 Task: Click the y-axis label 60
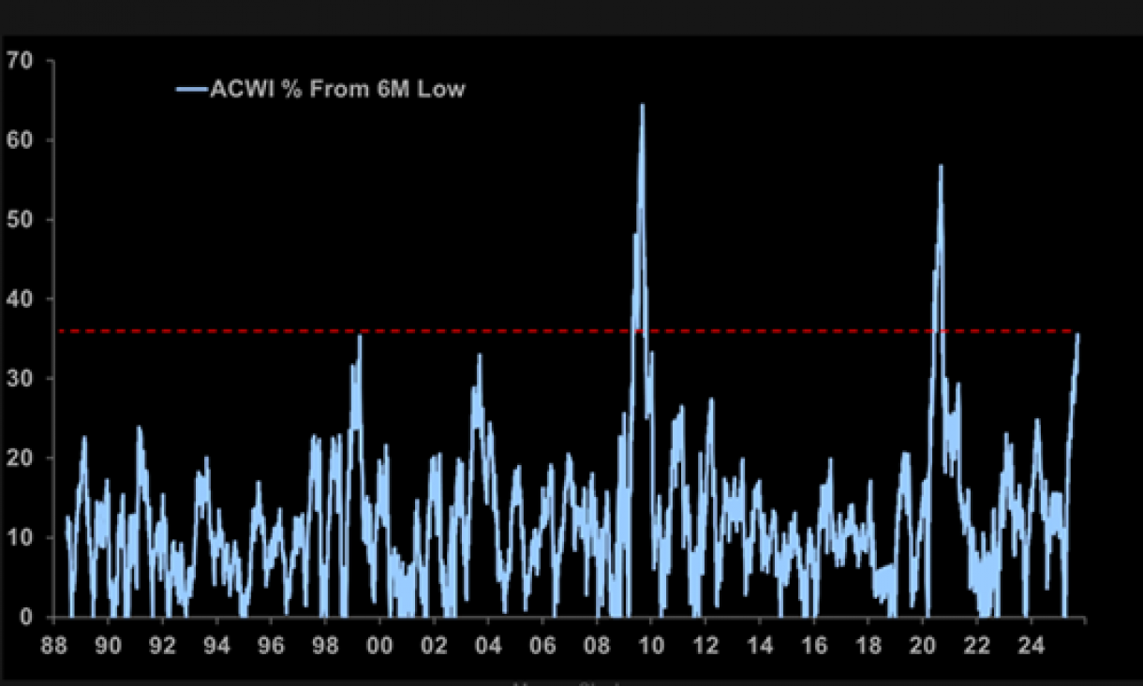tap(19, 140)
